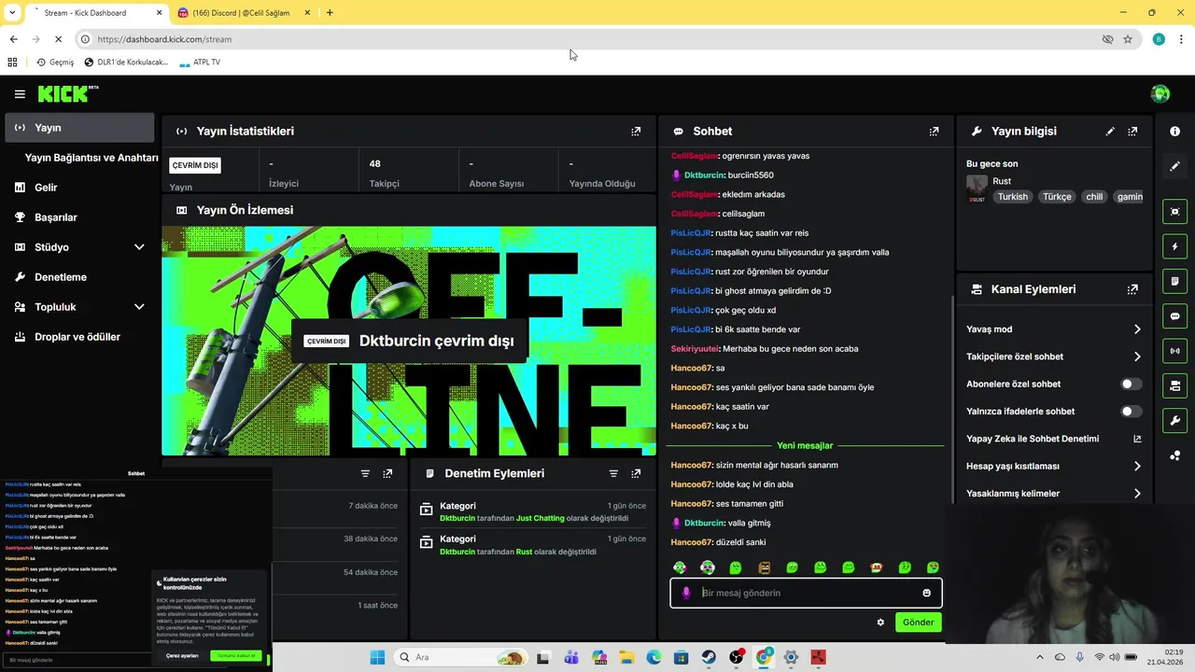The width and height of the screenshot is (1195, 672).
Task: Click the taskbar Ara search box
Action: pos(462,657)
